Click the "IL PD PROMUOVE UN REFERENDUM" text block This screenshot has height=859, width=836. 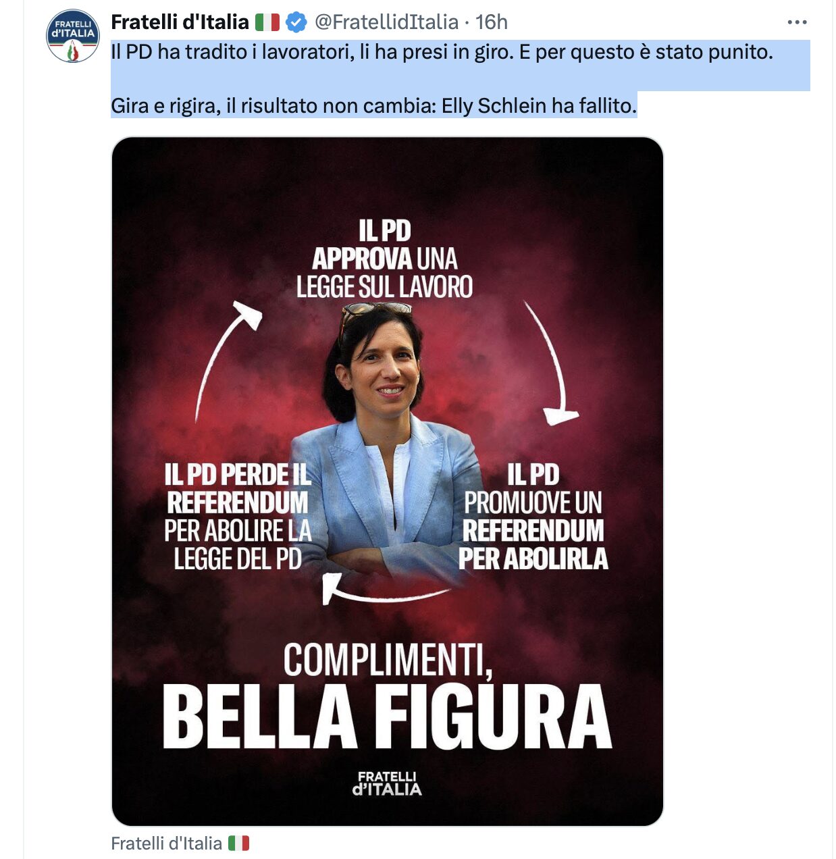(533, 517)
